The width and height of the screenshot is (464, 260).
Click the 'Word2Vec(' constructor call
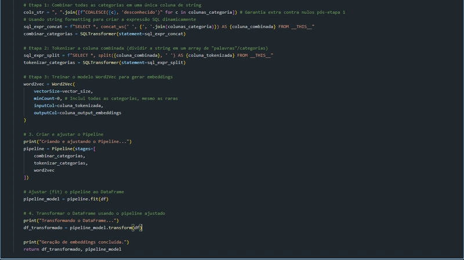63,84
